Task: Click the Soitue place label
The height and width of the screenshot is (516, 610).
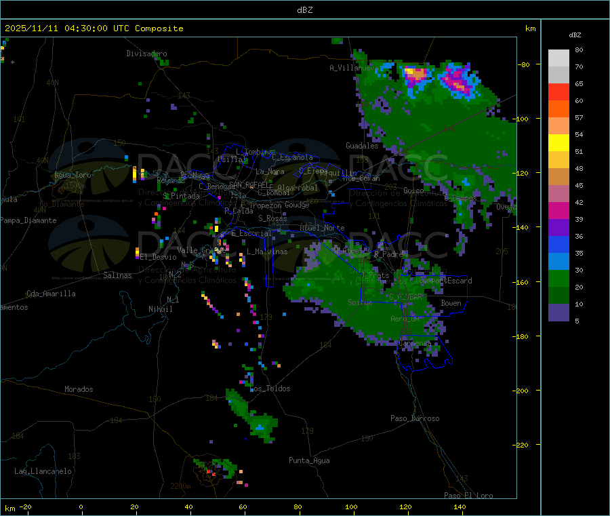Action: click(x=360, y=302)
